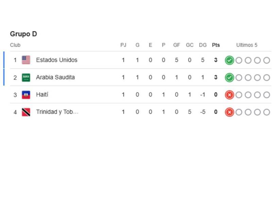Image resolution: width=272 pixels, height=204 pixels.
Task: Open the truncated Trinidad y Tob… team name
Action: pos(57,112)
